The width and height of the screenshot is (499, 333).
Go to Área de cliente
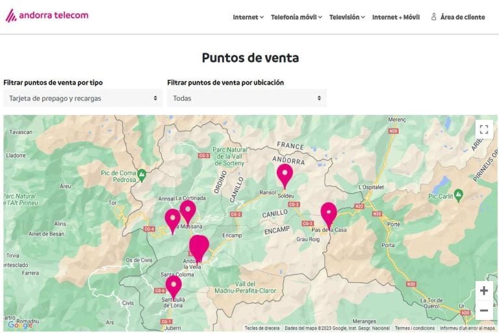(x=463, y=17)
